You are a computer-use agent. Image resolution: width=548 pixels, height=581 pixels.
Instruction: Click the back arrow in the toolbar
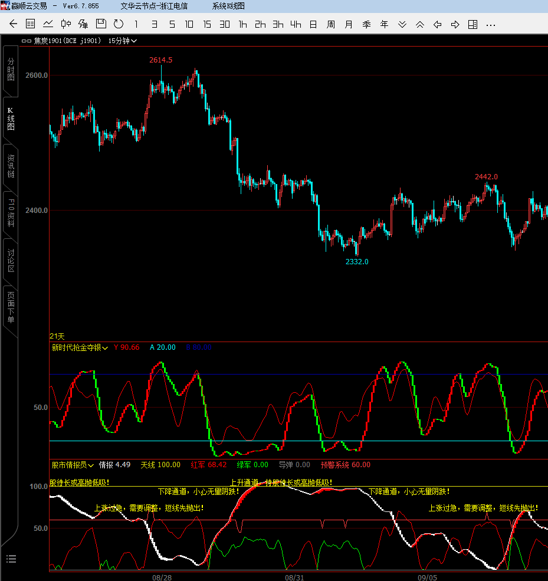14,24
